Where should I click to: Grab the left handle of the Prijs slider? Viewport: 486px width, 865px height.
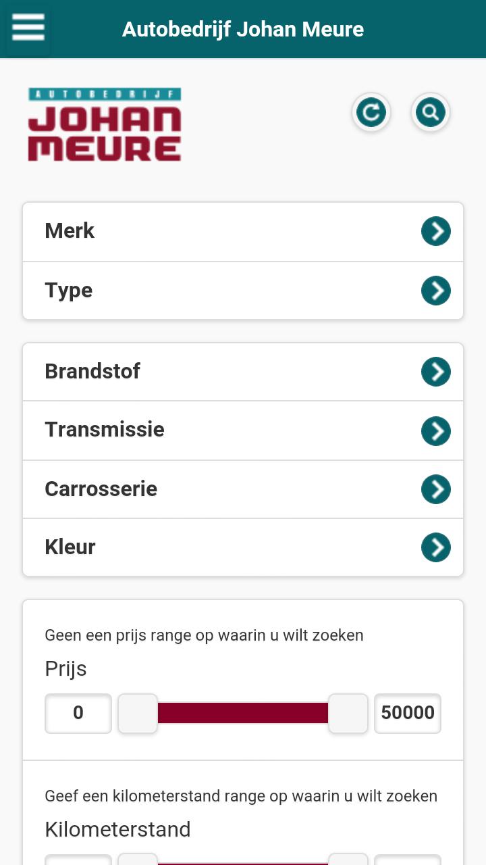(137, 713)
